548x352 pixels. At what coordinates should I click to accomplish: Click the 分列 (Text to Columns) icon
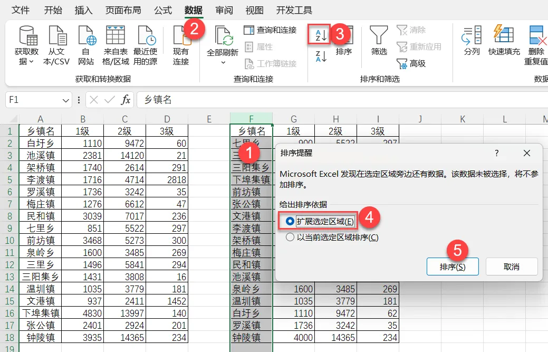[472, 36]
